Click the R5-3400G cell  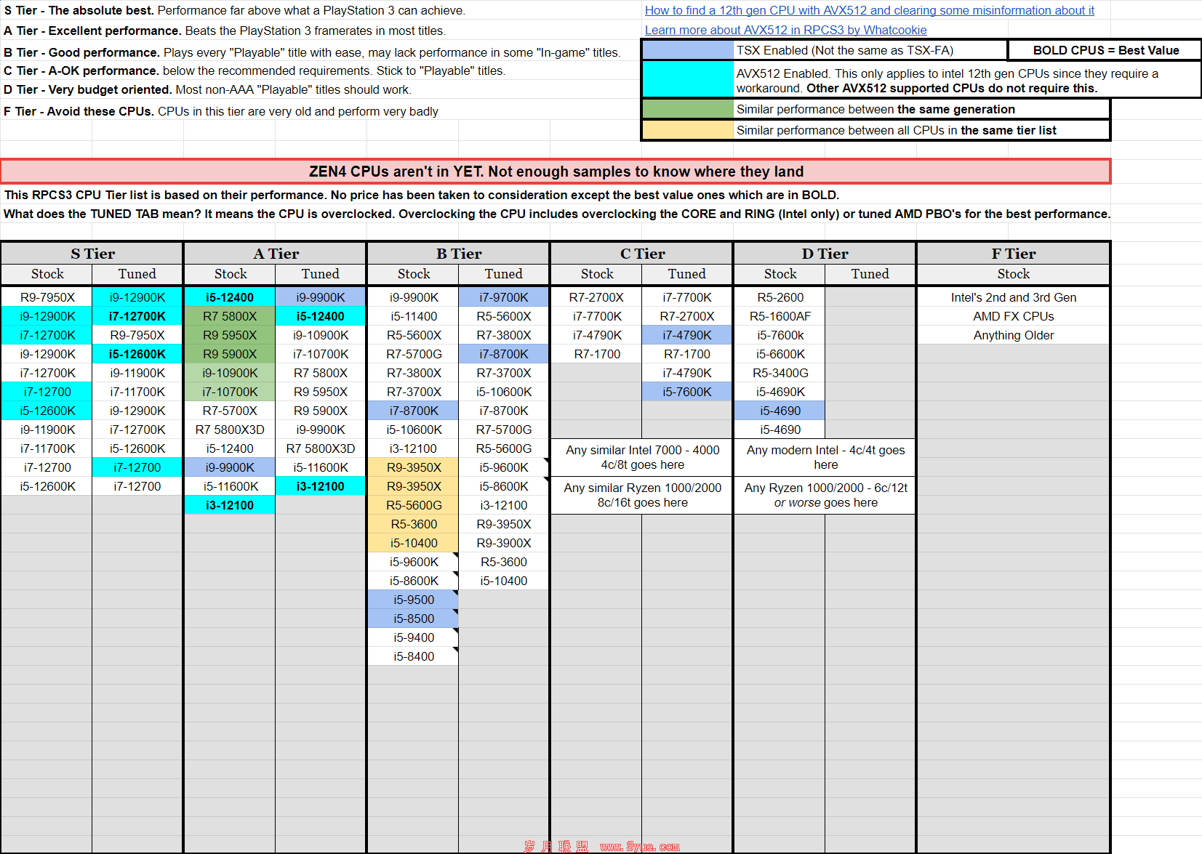[780, 373]
